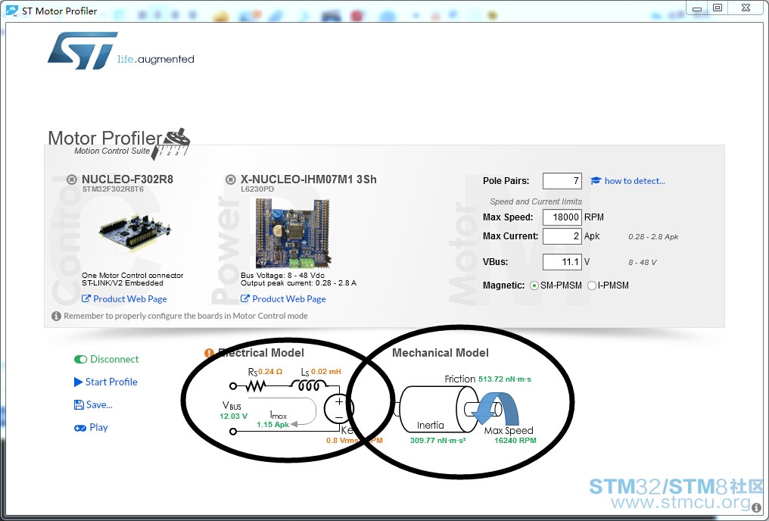Click the L6230PD subtitle text
The height and width of the screenshot is (521, 769).
point(257,189)
